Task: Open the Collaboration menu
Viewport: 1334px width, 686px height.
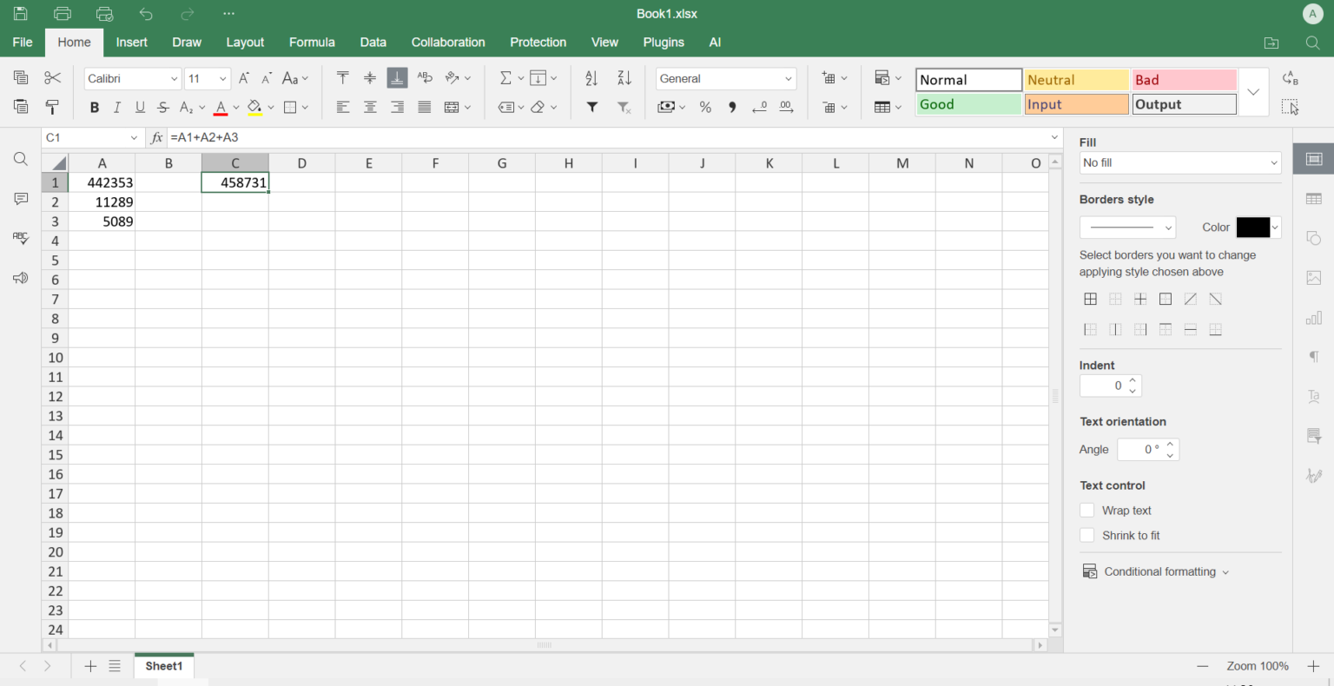Action: [447, 42]
